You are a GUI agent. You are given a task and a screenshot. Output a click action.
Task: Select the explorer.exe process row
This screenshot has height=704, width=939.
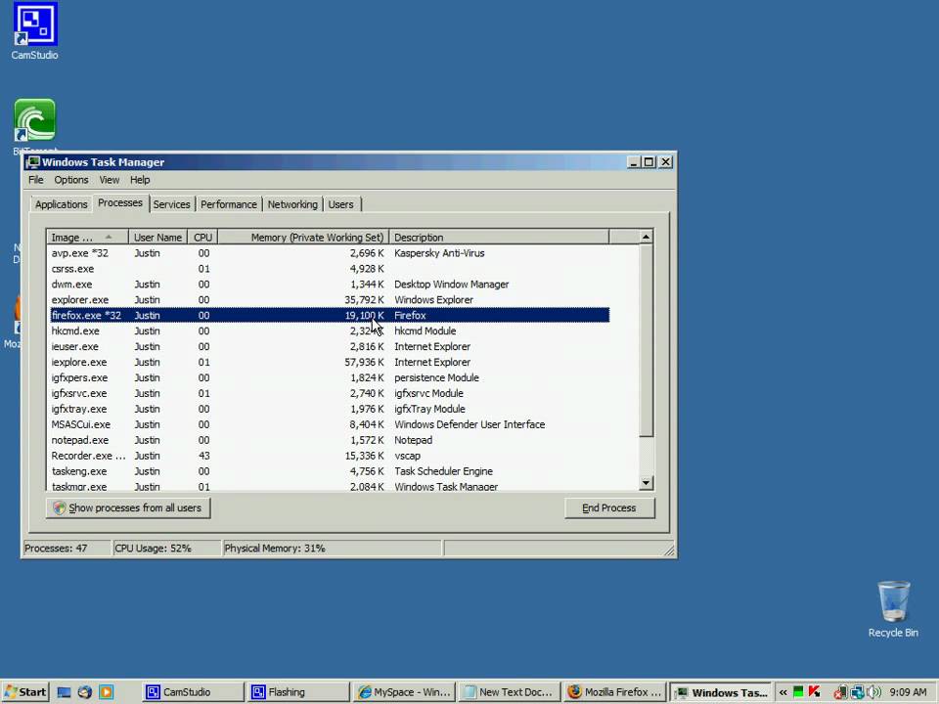[329, 300]
